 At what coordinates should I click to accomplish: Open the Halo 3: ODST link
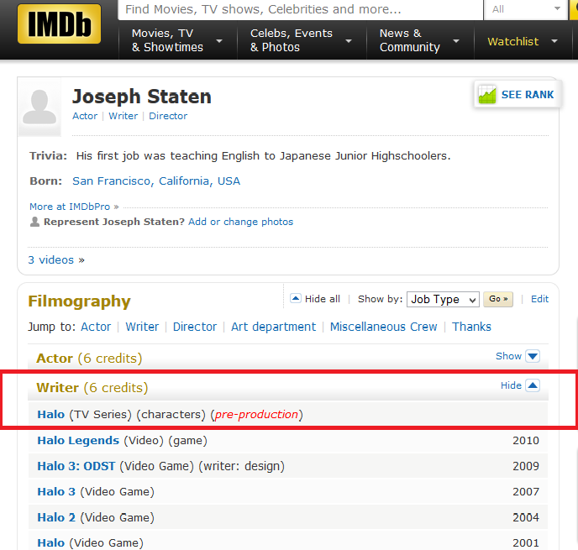76,466
